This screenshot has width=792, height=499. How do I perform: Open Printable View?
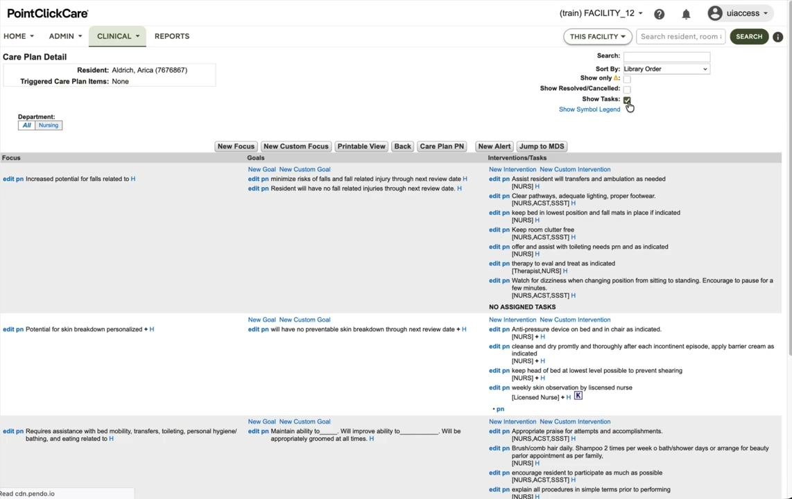click(x=361, y=146)
